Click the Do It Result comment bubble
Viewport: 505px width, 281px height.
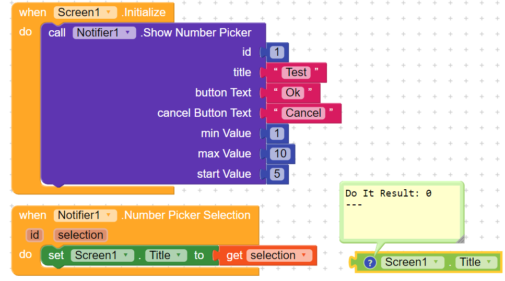[401, 211]
